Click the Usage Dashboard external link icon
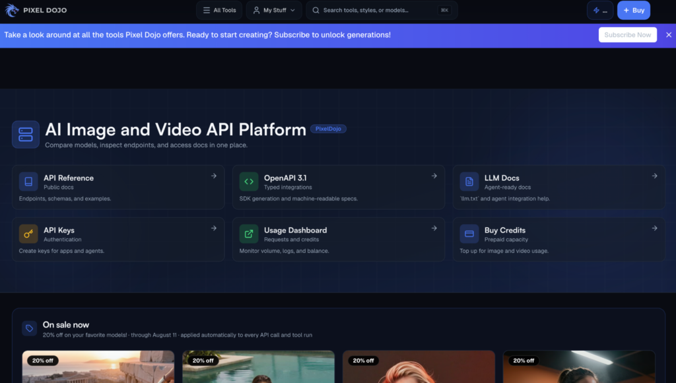Screen dimensions: 676x383 [249, 234]
